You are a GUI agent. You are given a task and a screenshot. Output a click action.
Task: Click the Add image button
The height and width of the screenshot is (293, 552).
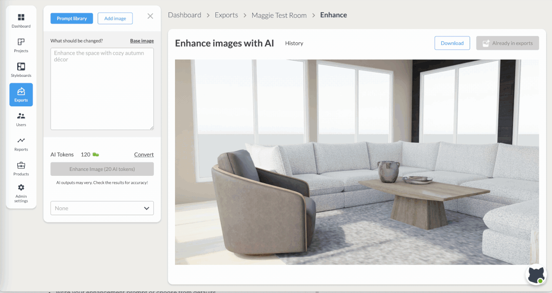115,19
